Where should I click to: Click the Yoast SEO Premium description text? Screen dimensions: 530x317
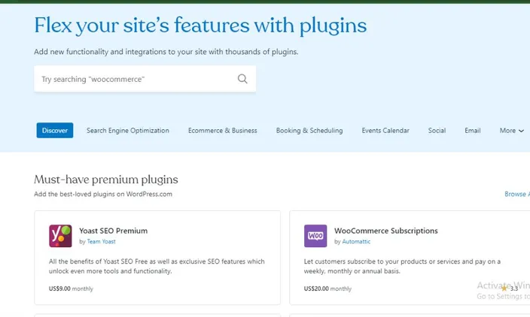coord(157,266)
